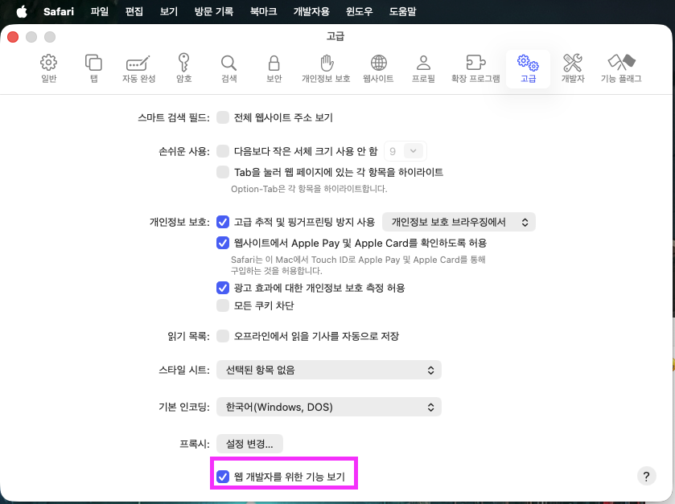
Task: Open the help question mark button
Action: coord(646,476)
